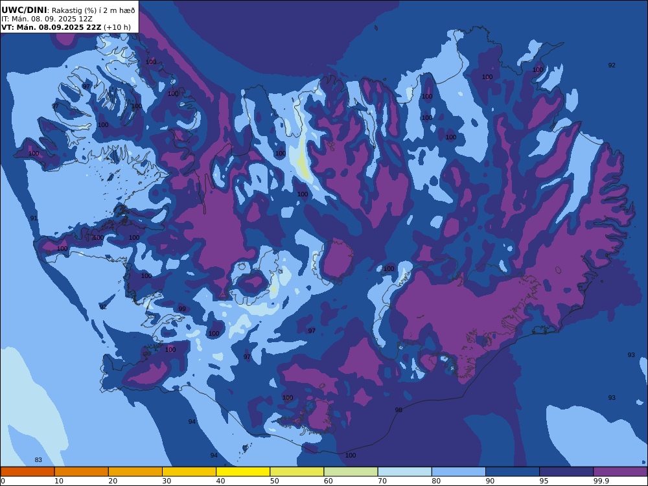Click the VT valid time line 22Z
Screen dimensions: 648x486
[66, 27]
